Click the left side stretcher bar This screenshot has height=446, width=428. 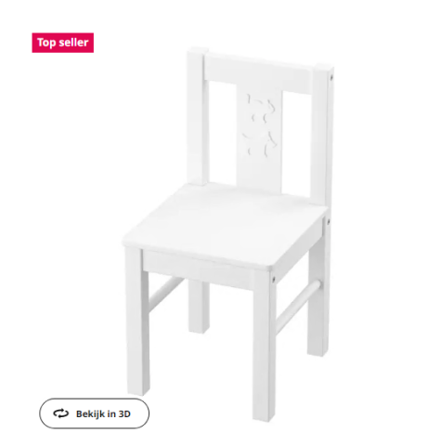(x=165, y=295)
